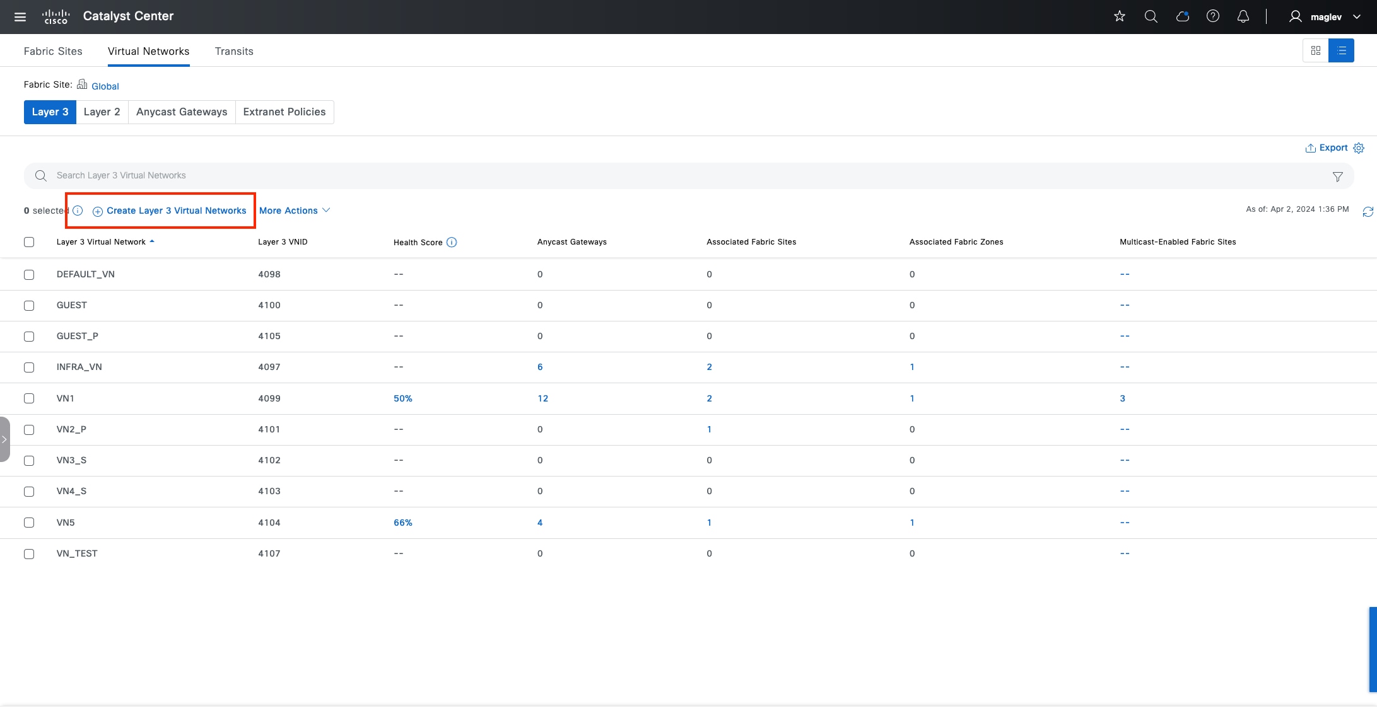Image resolution: width=1377 pixels, height=711 pixels.
Task: Switch to the Transits tab
Action: tap(234, 51)
